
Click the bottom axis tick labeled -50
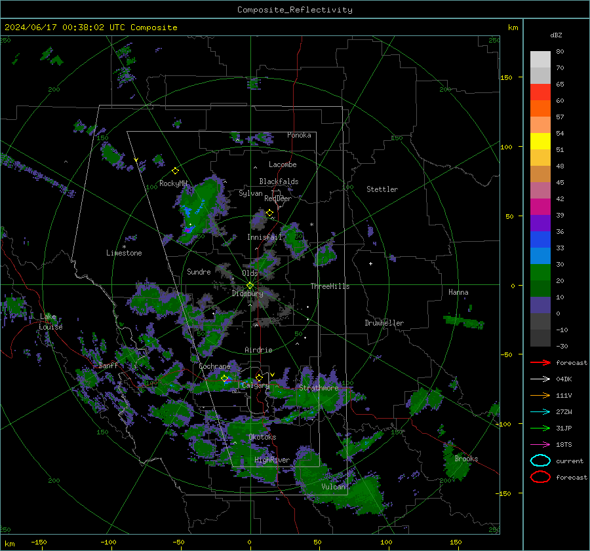[178, 542]
